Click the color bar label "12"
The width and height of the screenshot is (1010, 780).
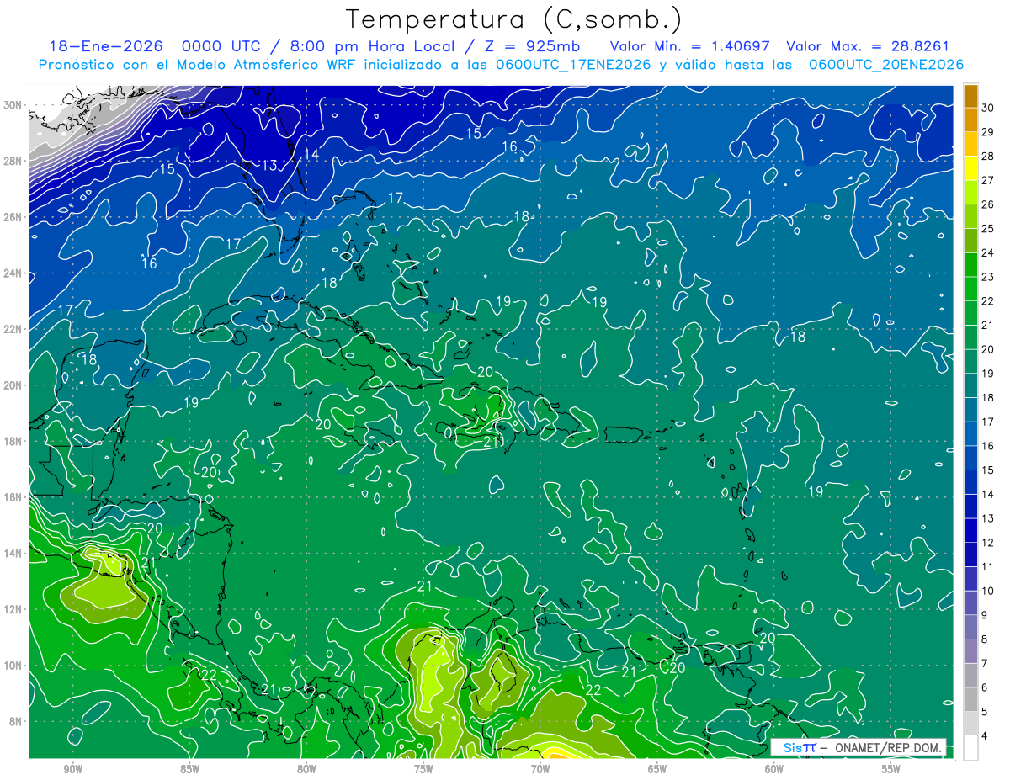[x=988, y=543]
